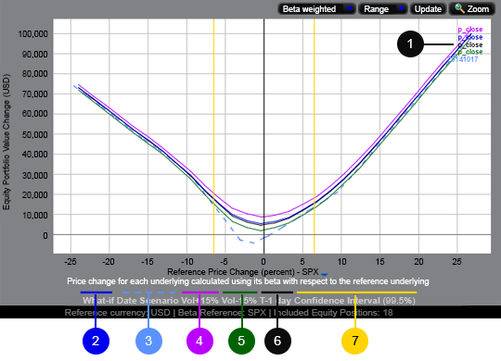Click the Range dropdown arrow
The height and width of the screenshot is (361, 501).
click(401, 8)
